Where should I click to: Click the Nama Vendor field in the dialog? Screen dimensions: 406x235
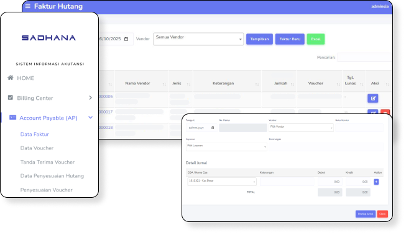(x=359, y=128)
